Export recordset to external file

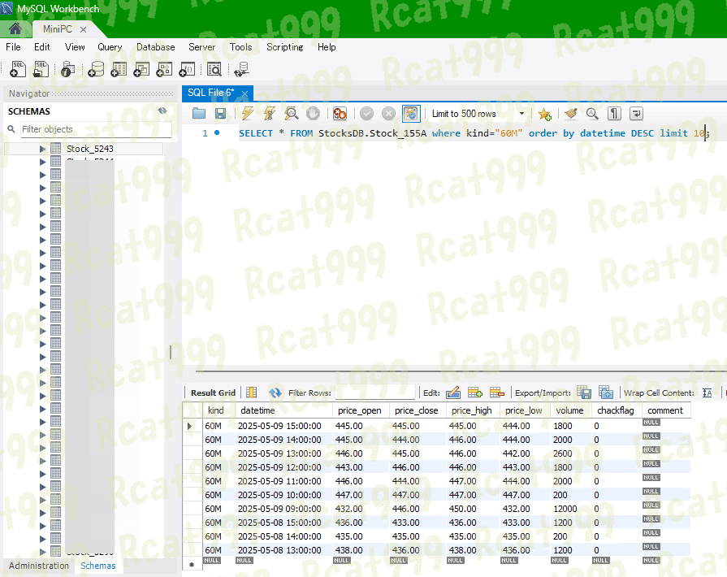584,393
